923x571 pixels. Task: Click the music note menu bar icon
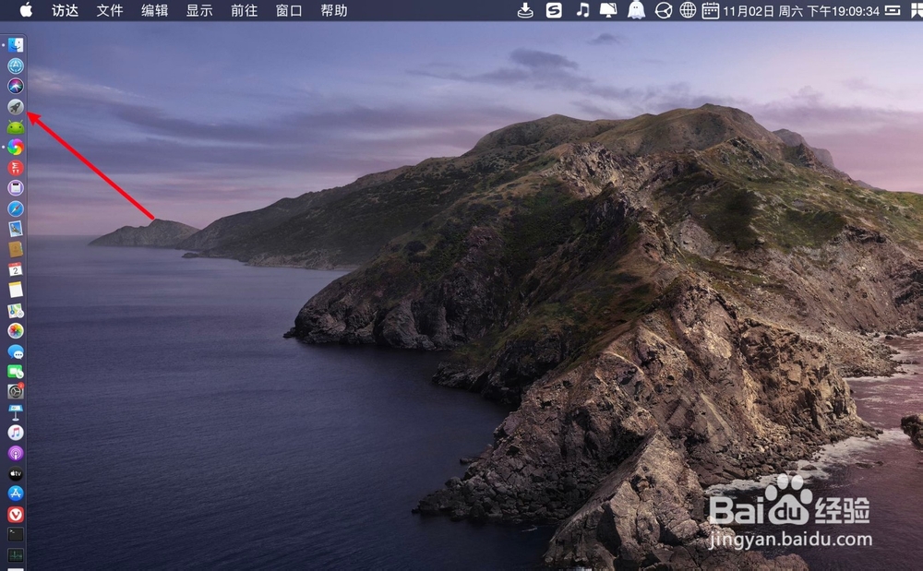[582, 10]
